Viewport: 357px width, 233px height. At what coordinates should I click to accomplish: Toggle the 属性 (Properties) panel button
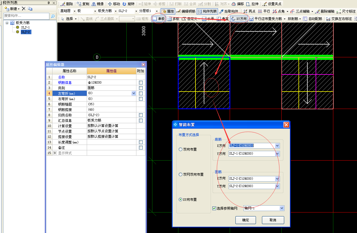168,11
